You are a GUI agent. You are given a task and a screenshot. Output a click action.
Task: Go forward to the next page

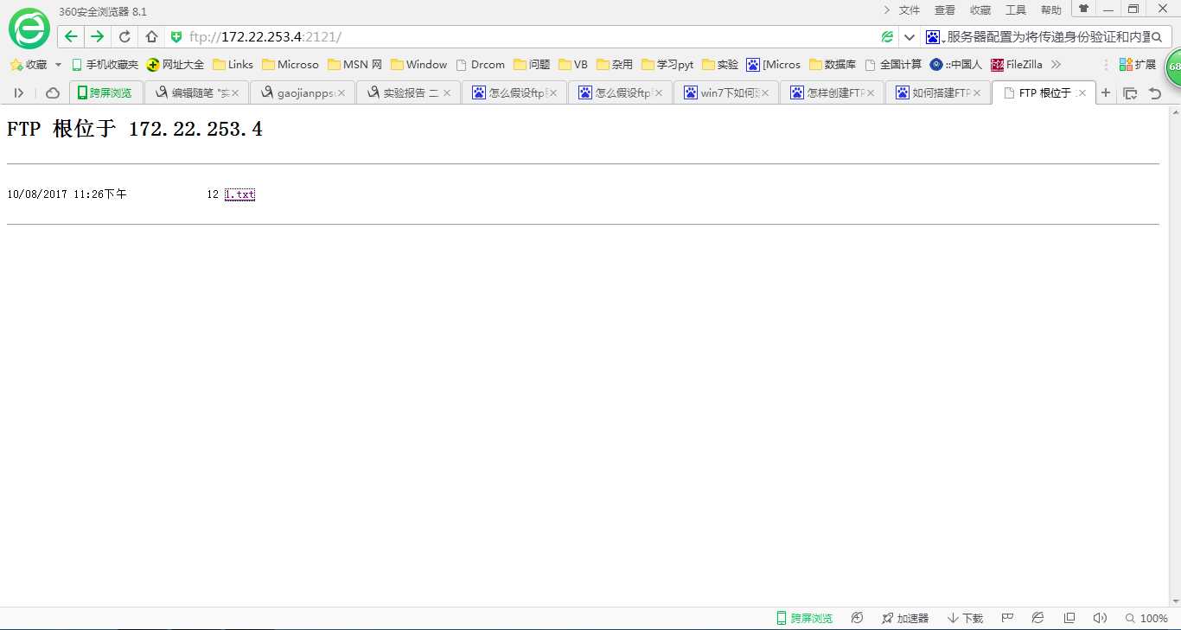pos(97,36)
